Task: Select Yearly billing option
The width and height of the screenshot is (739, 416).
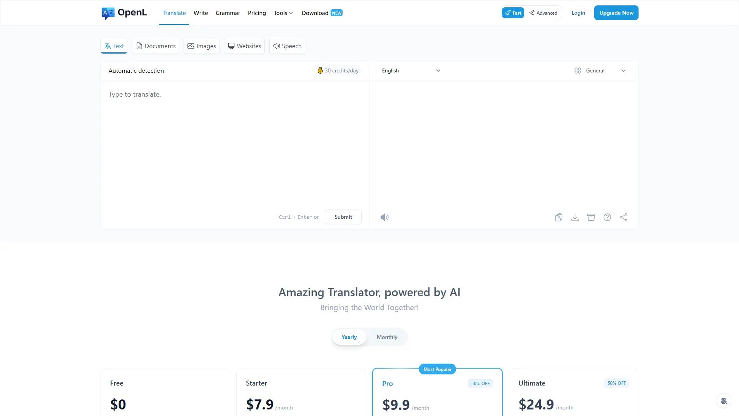Action: pos(349,337)
